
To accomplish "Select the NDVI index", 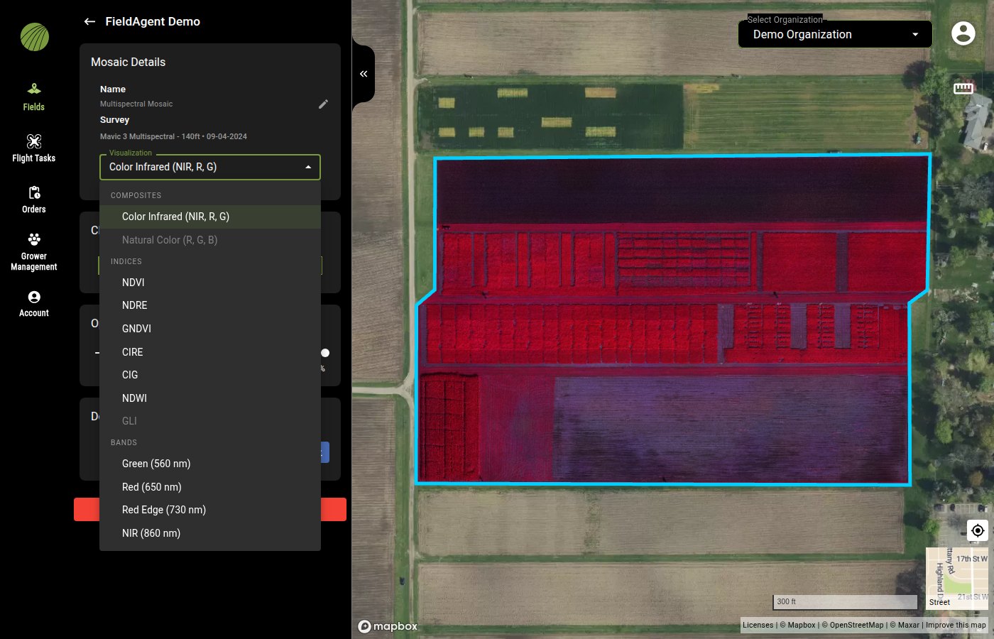I will click(x=210, y=283).
